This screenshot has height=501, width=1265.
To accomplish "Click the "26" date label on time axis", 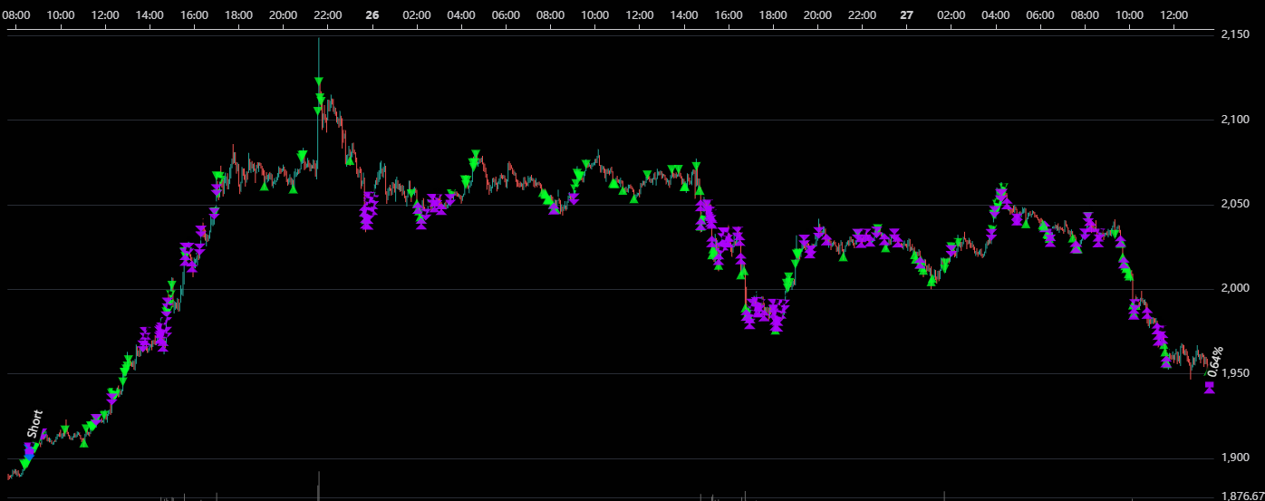I will pos(372,15).
